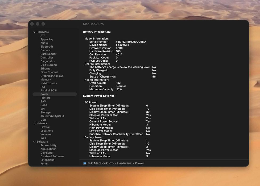Collapse the Software section chevron

34,142
